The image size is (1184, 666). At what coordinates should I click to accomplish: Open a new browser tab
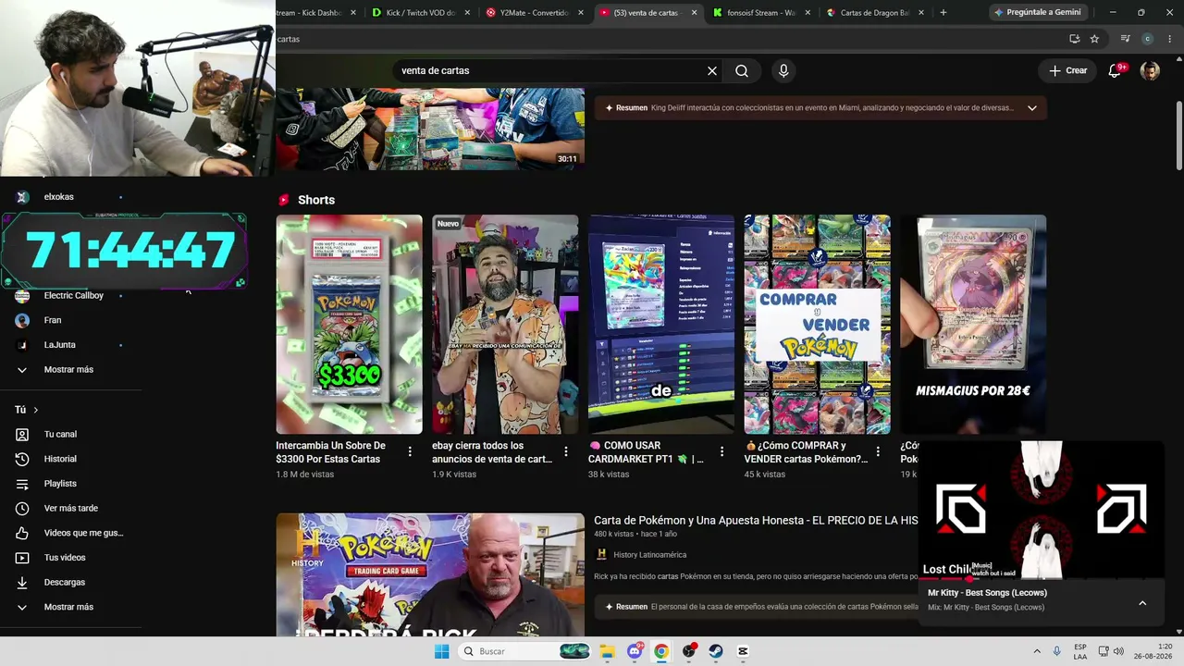pos(943,13)
